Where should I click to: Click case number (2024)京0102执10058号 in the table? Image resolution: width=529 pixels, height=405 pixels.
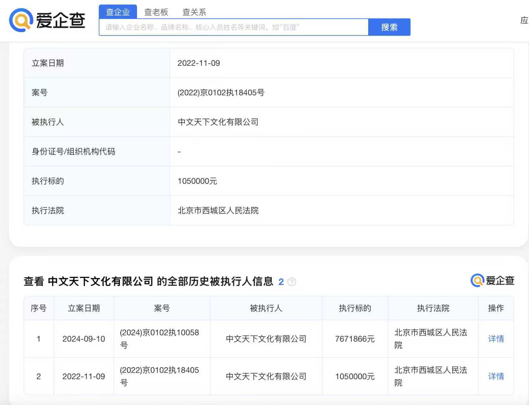click(x=159, y=339)
